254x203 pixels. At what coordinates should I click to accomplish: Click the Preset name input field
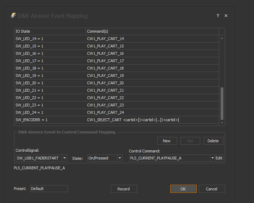click(49, 189)
